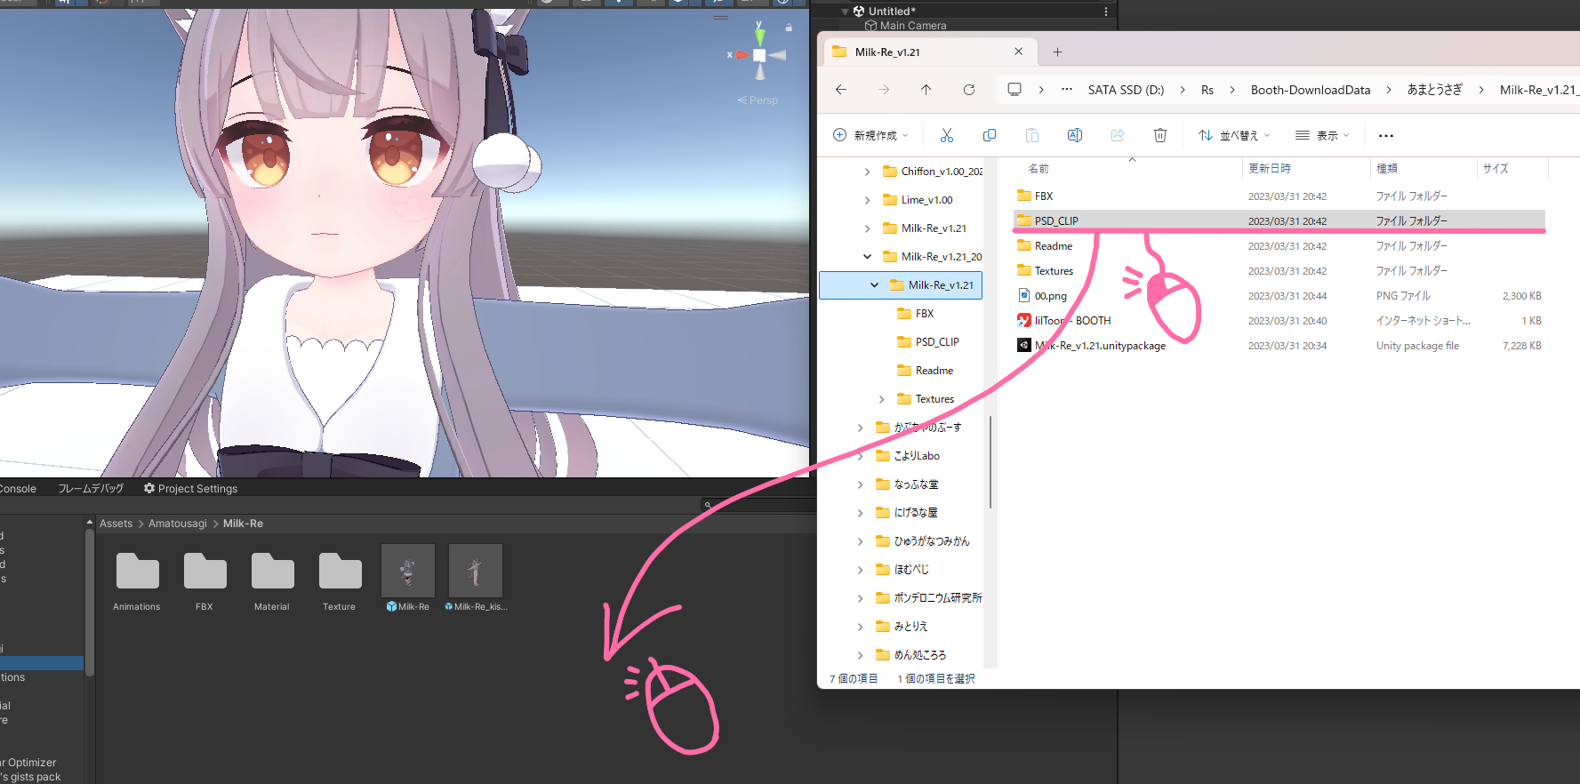The image size is (1580, 784).
Task: Open a new Explorer tab
Action: [x=1057, y=52]
